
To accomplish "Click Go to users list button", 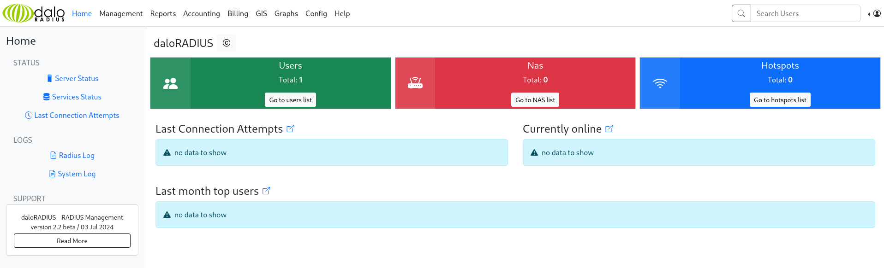I will (290, 100).
